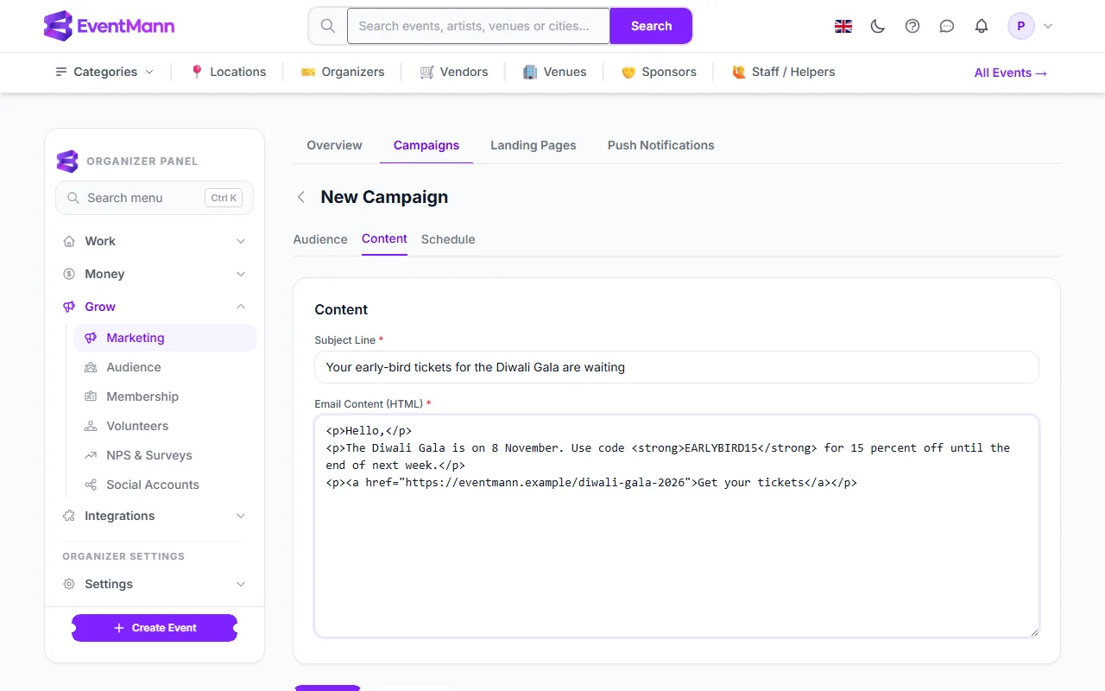Switch to the Campaigns tab
This screenshot has height=691, width=1105.
[x=426, y=145]
